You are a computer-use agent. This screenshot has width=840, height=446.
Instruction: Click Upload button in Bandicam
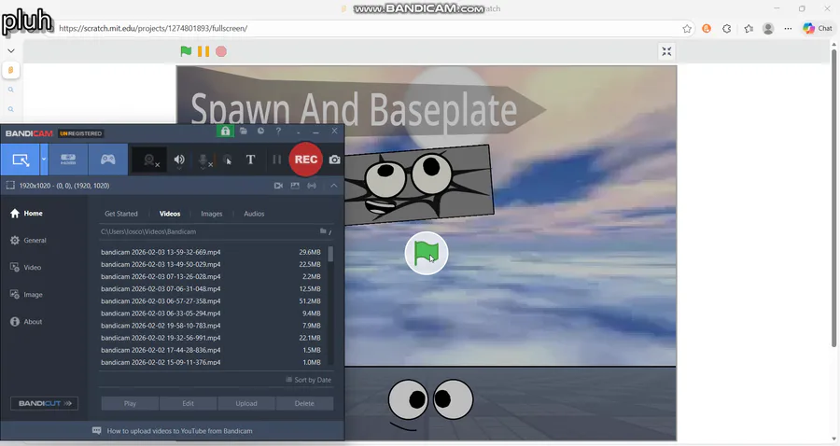click(x=246, y=404)
